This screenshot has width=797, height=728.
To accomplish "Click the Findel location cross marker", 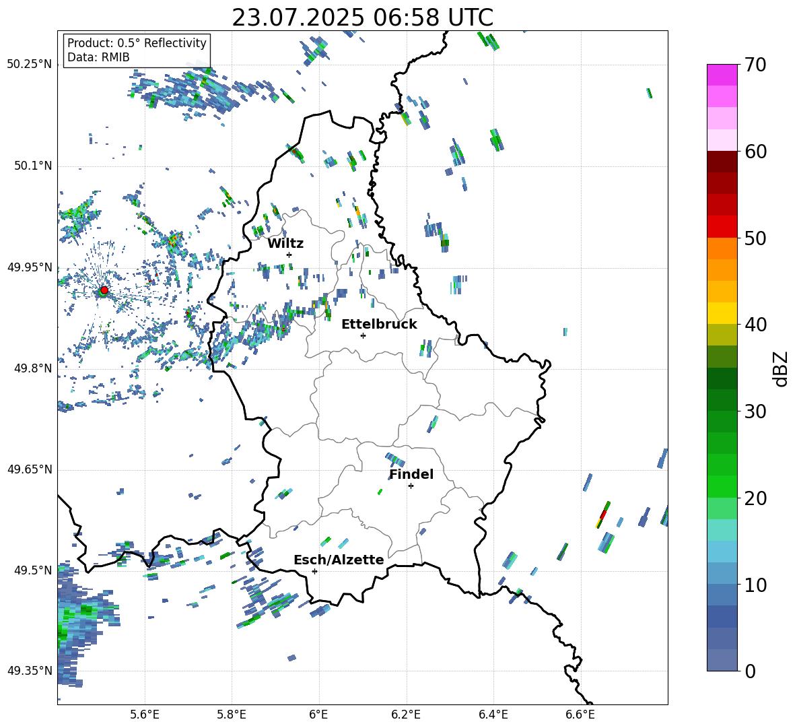I will point(411,486).
